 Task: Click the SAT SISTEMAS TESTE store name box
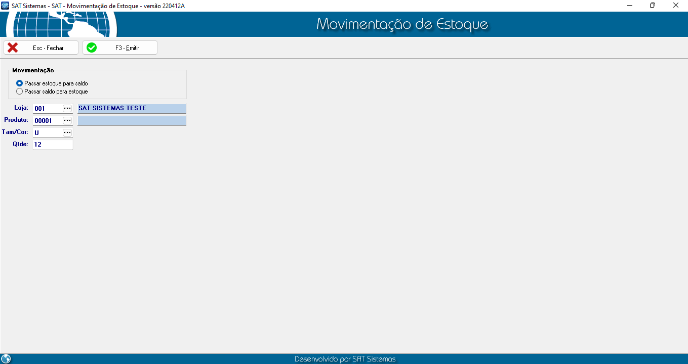132,108
